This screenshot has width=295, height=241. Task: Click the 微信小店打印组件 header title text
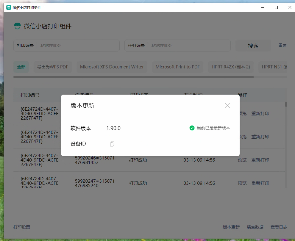tap(48, 26)
